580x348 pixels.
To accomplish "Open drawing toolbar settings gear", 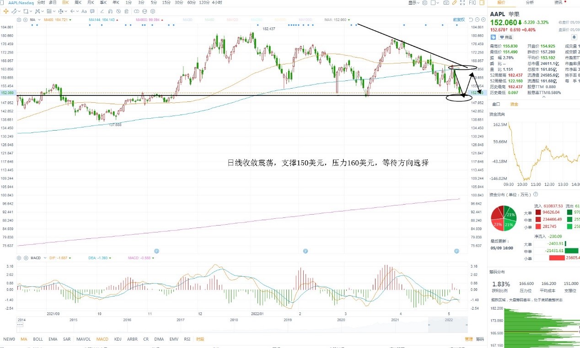I will 153,11.
